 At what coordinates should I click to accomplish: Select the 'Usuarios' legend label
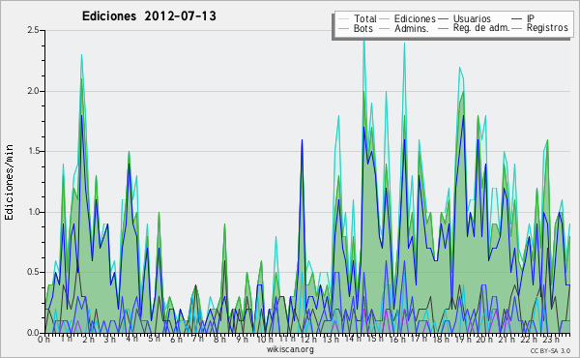point(472,19)
